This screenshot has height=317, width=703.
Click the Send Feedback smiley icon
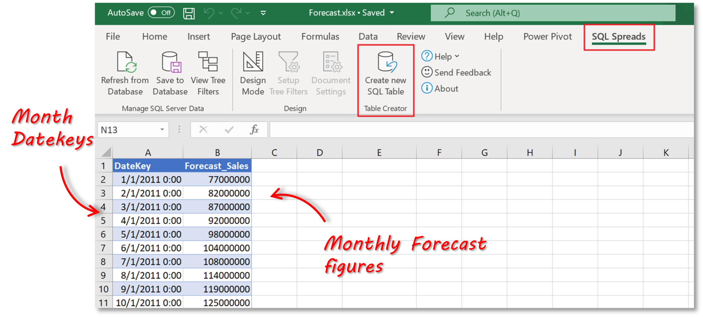tap(426, 72)
